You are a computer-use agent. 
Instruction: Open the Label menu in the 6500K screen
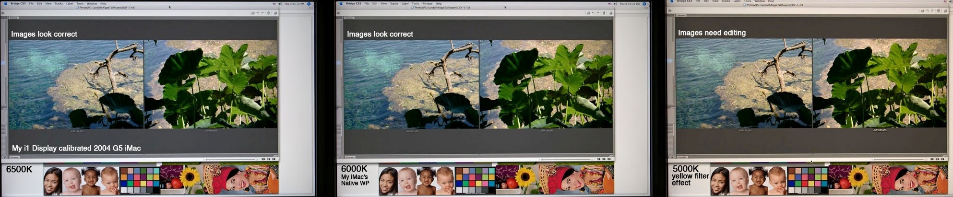[70, 3]
